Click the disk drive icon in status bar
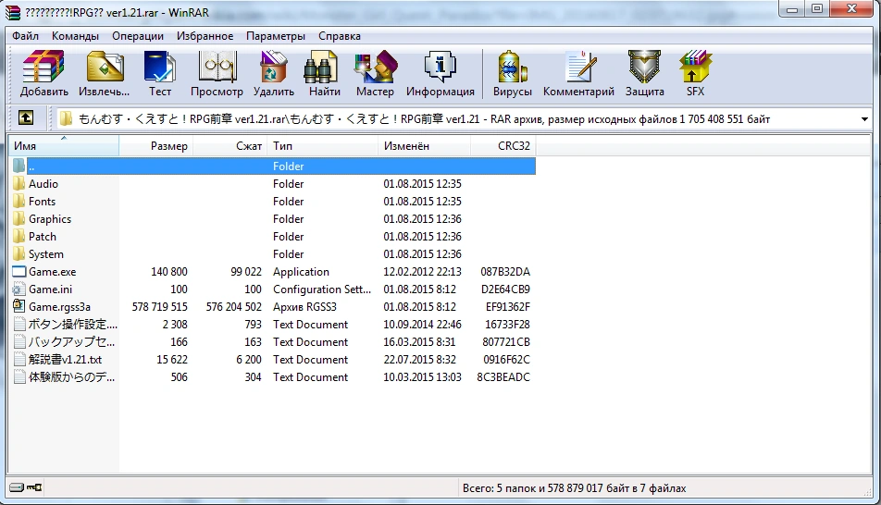 coord(17,487)
